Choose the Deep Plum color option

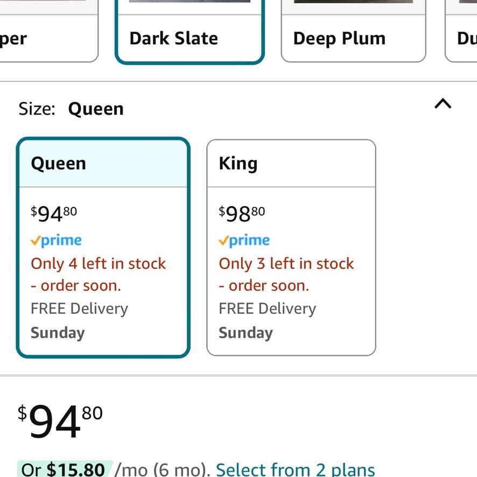click(354, 31)
